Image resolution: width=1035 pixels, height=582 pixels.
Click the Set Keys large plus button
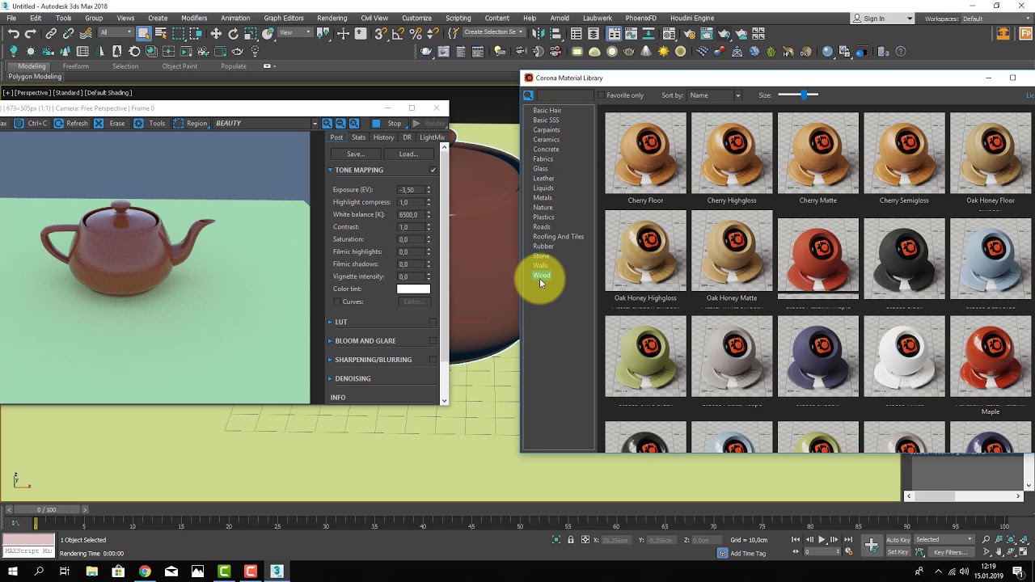click(872, 546)
